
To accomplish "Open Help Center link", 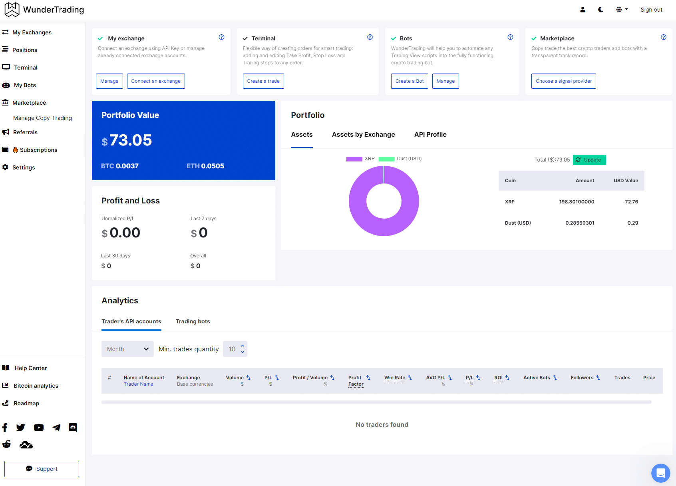I will coord(25,368).
